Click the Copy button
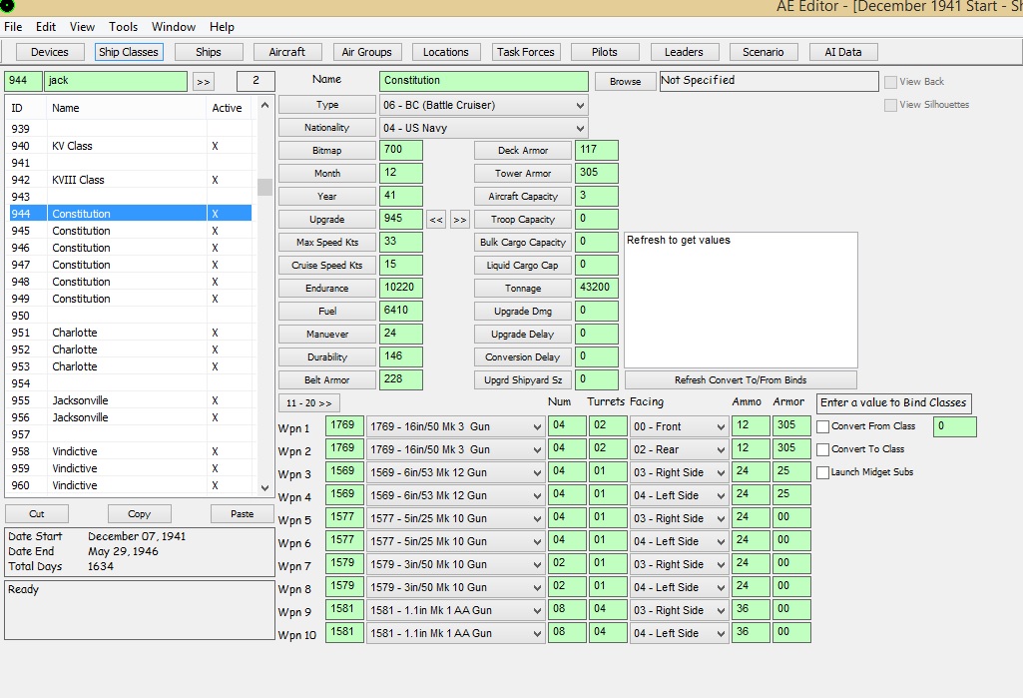 click(139, 514)
